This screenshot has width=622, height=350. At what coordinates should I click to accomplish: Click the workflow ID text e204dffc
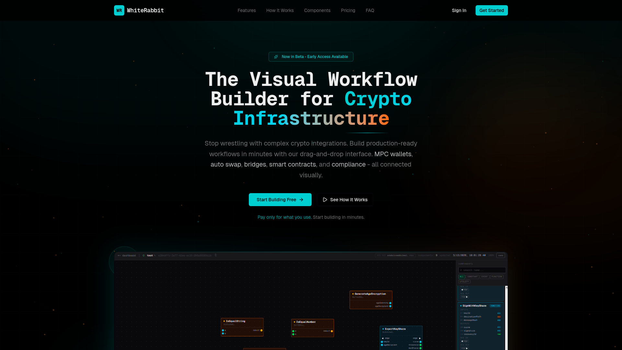click(x=185, y=255)
